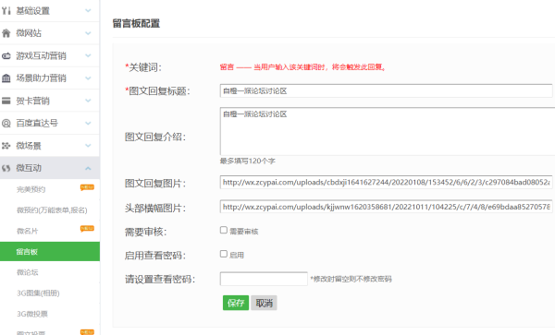Click the NEW badge next to 微名片

coord(87,229)
